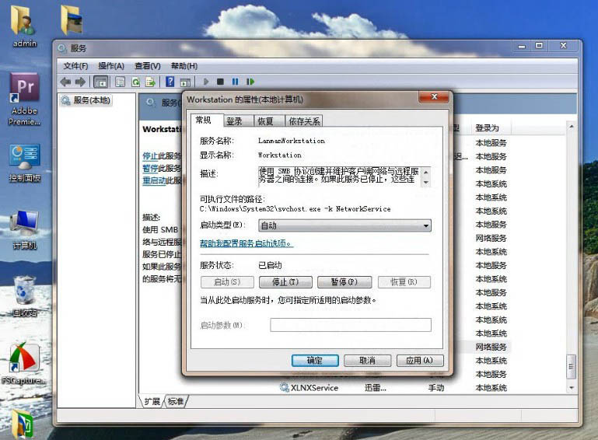Click 迅雷... description in XLNXService row
598x440 pixels.
tap(376, 388)
